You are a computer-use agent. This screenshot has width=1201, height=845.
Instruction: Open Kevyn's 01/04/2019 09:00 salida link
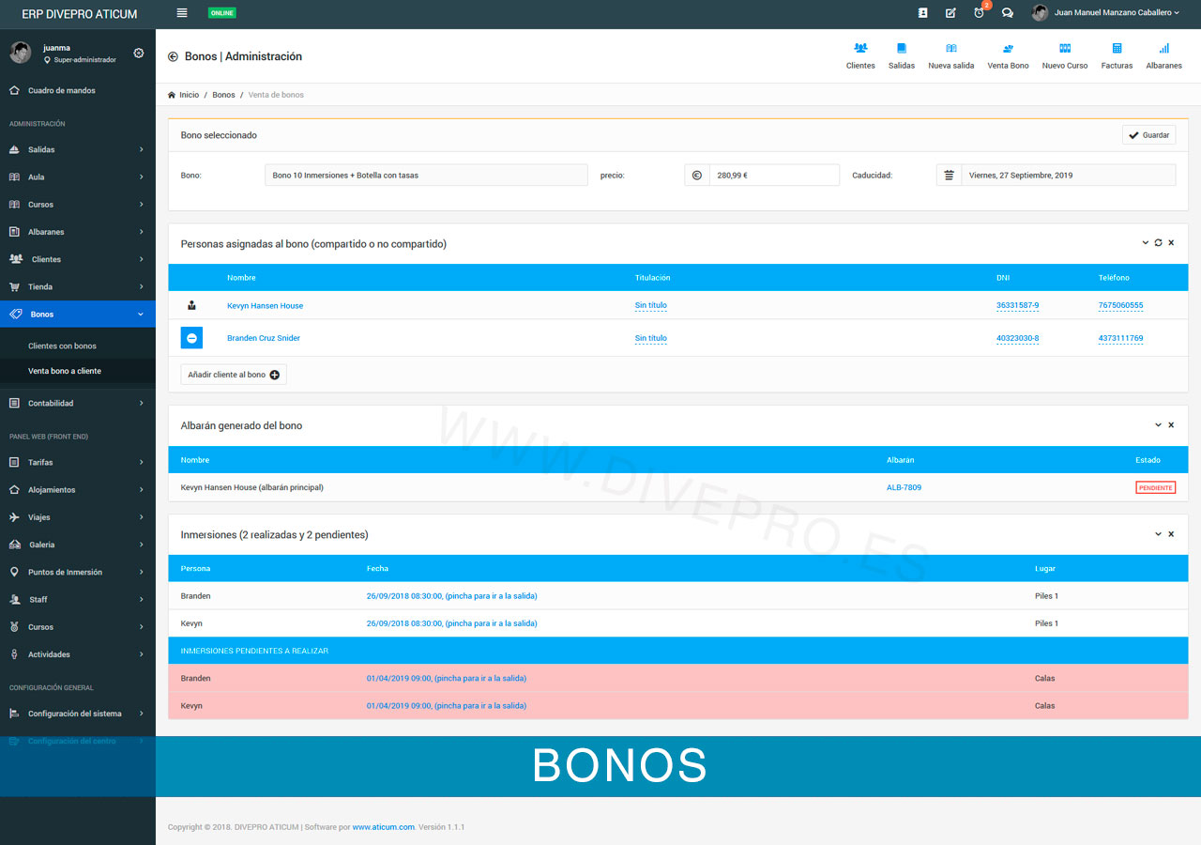coord(446,705)
